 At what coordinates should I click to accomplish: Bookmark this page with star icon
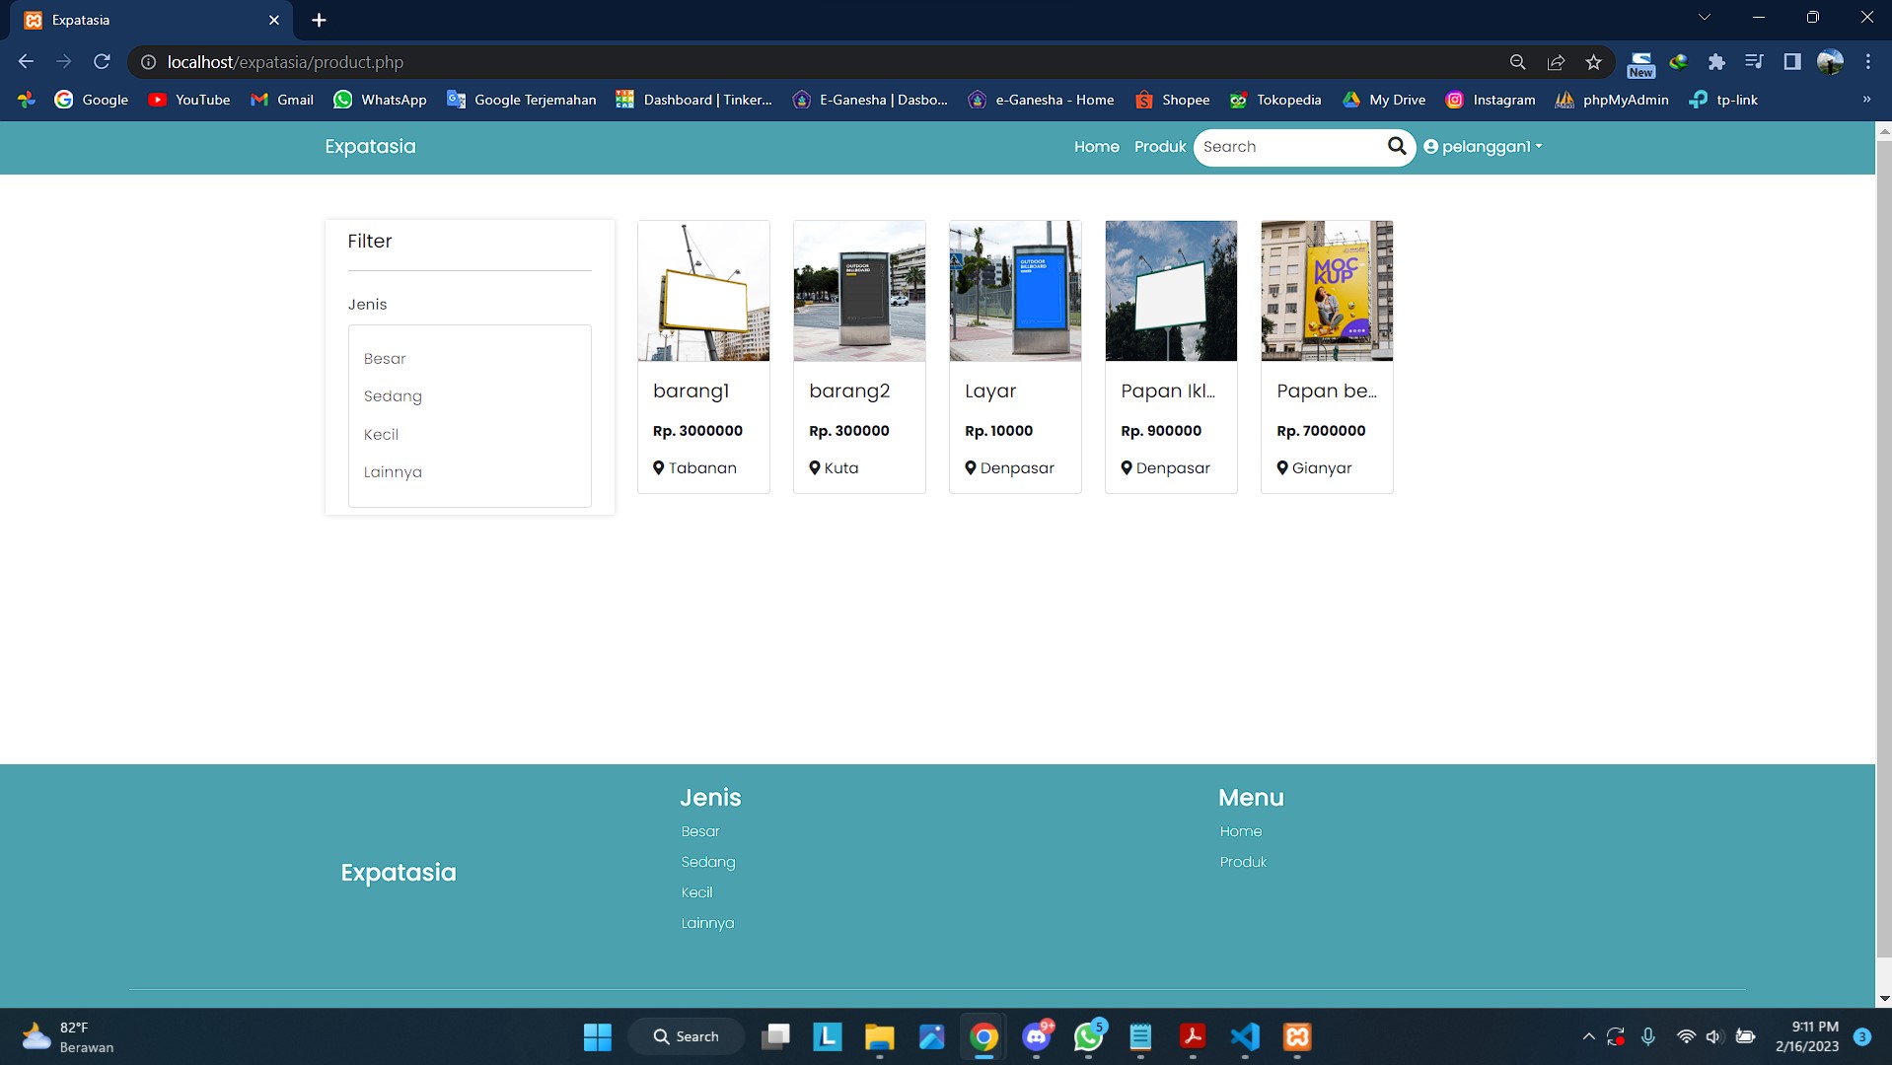(x=1593, y=62)
